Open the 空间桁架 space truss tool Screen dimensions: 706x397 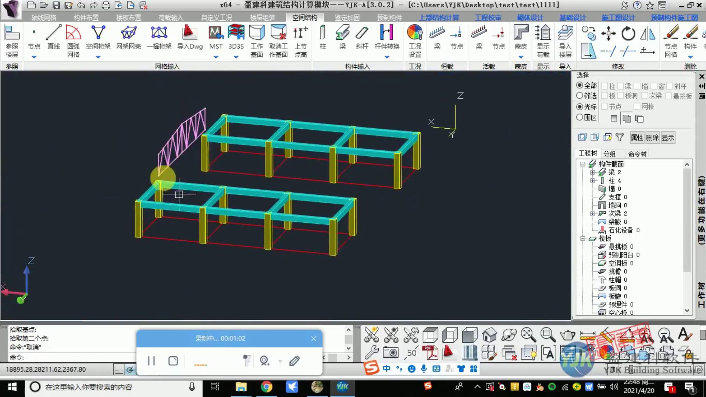98,37
